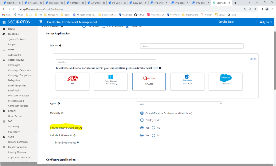This screenshot has width=276, height=166.
Task: Click the Identity Analytics globe icon
Action: pyautogui.click(x=4, y=147)
